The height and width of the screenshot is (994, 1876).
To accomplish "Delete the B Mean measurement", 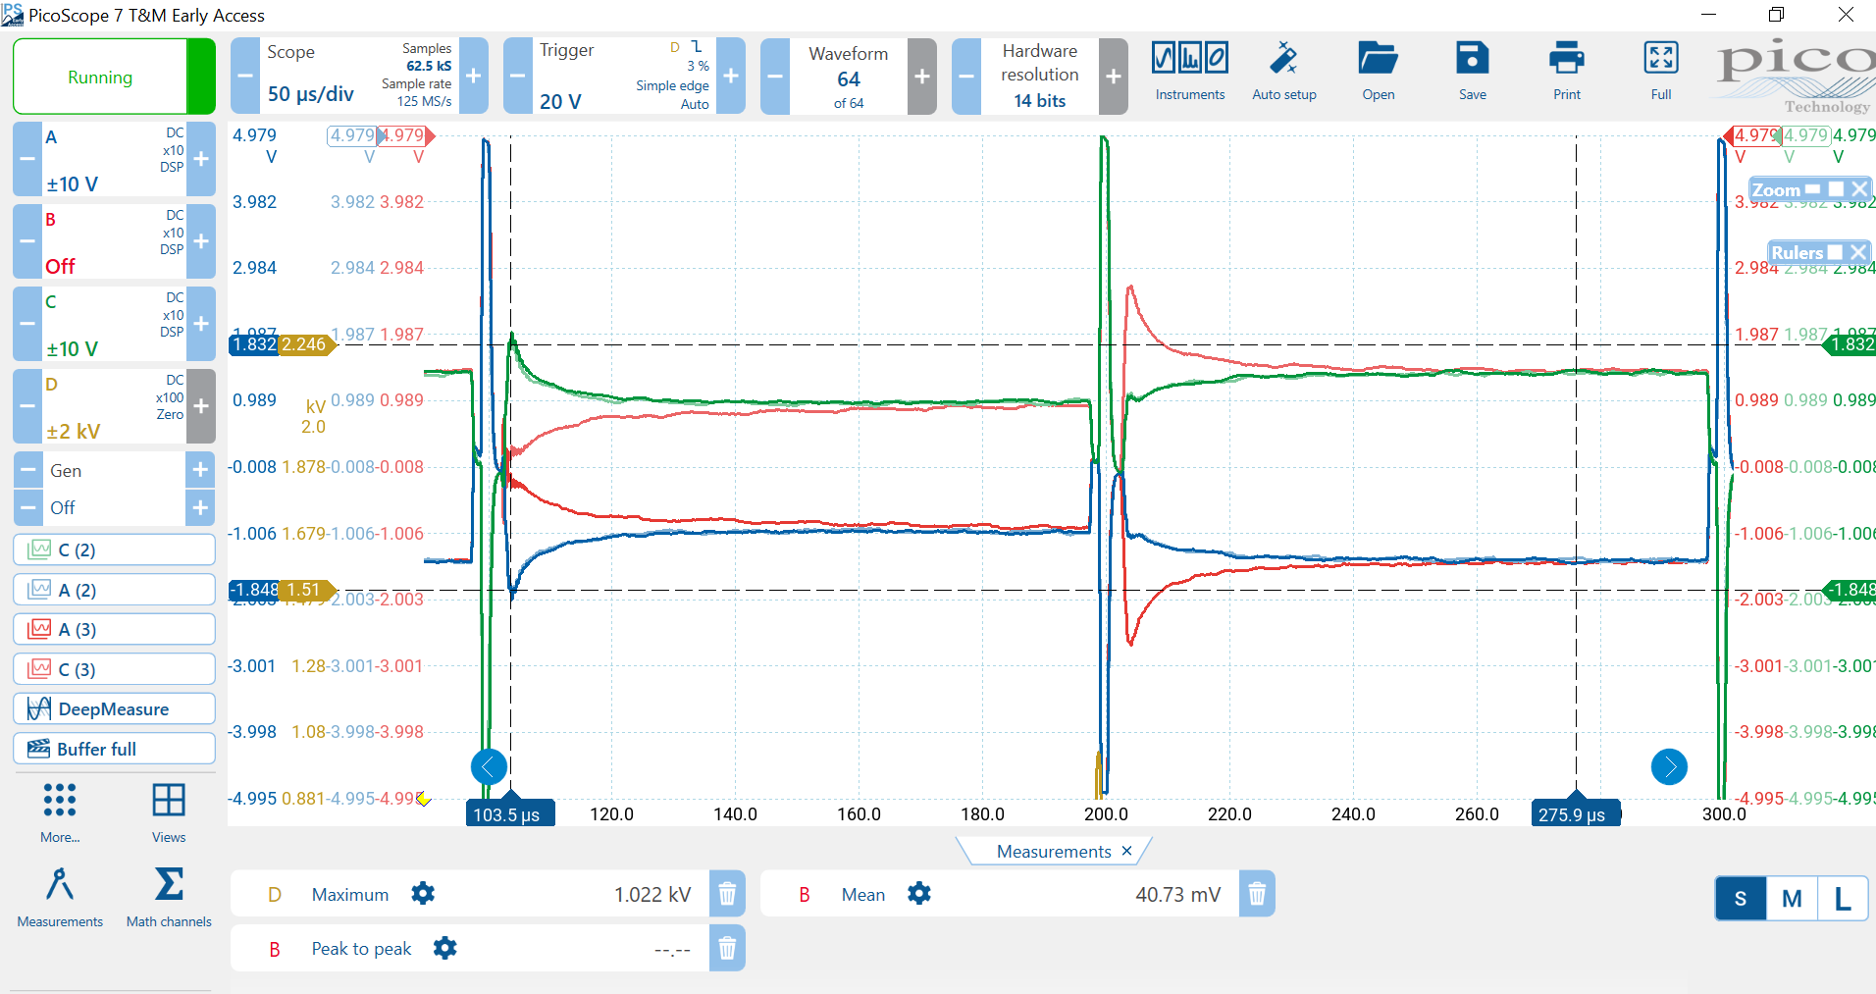I will 1257,894.
